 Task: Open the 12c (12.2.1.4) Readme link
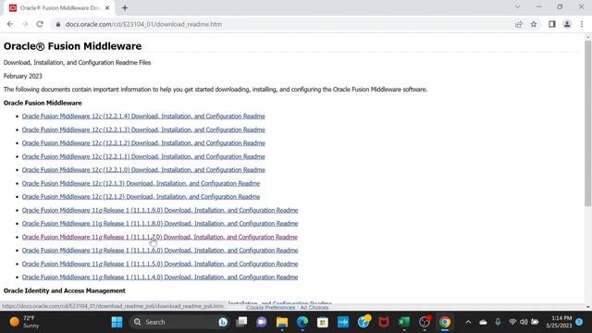point(143,117)
